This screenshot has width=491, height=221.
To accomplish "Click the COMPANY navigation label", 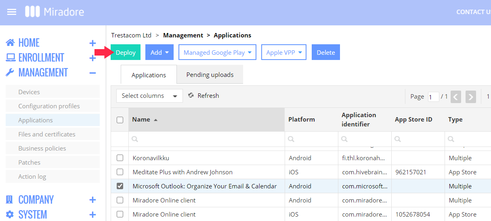I will [36, 200].
